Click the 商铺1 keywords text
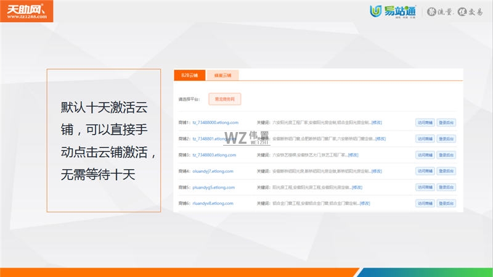 click(x=322, y=122)
